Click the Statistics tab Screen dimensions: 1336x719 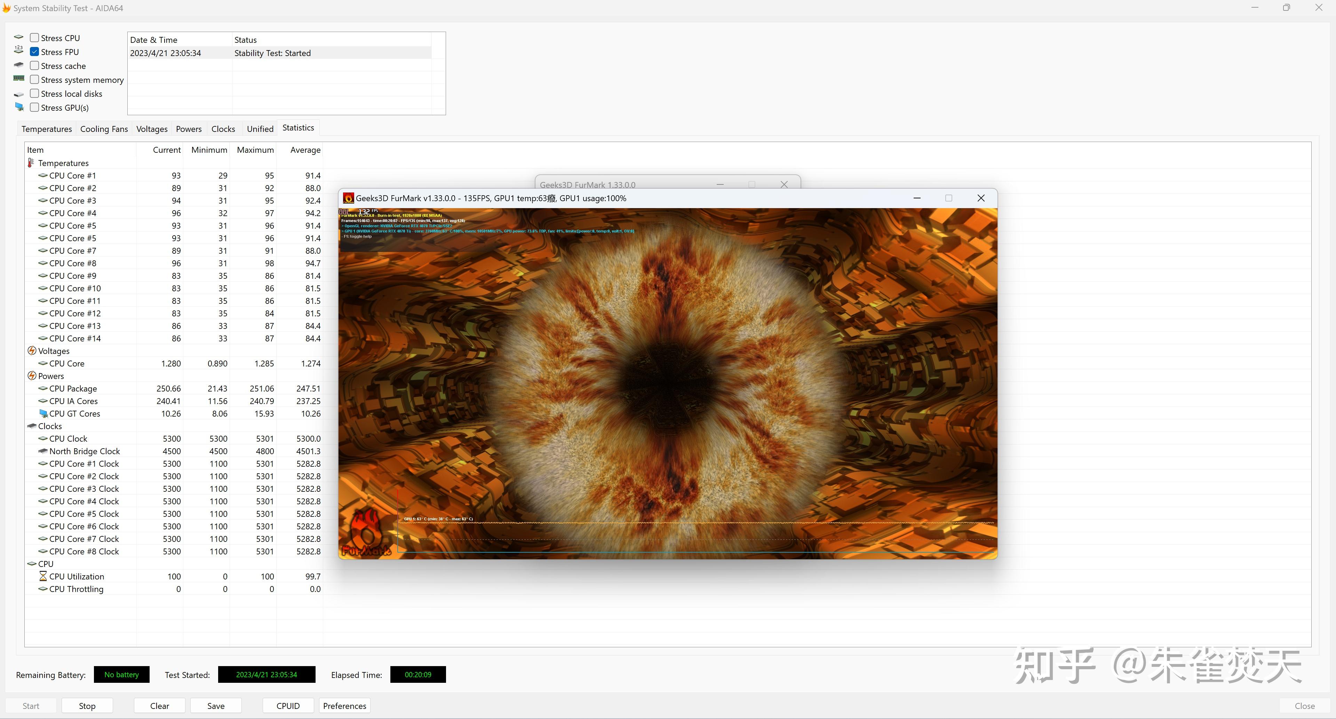pyautogui.click(x=298, y=128)
